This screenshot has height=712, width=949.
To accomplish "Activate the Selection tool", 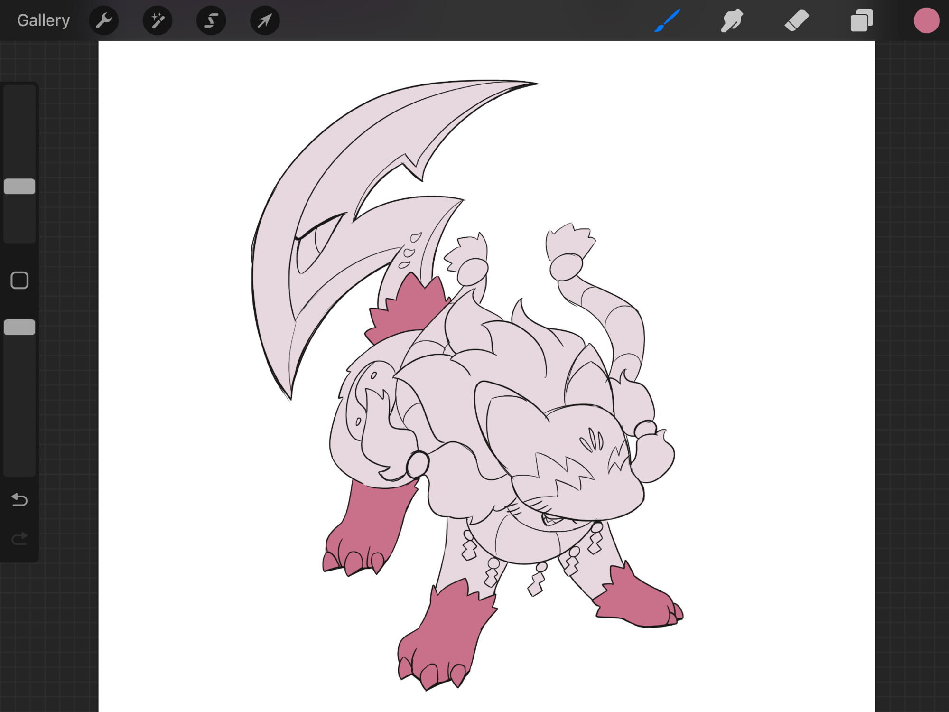I will (x=211, y=20).
